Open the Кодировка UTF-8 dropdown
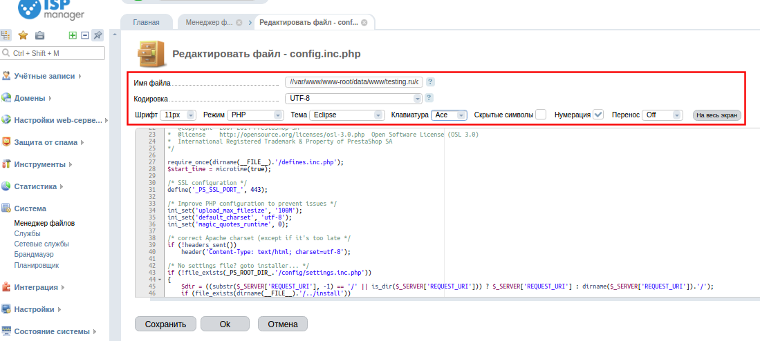760x341 pixels. pos(353,98)
